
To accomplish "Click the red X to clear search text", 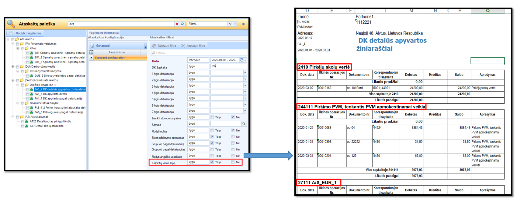I will click(x=177, y=24).
